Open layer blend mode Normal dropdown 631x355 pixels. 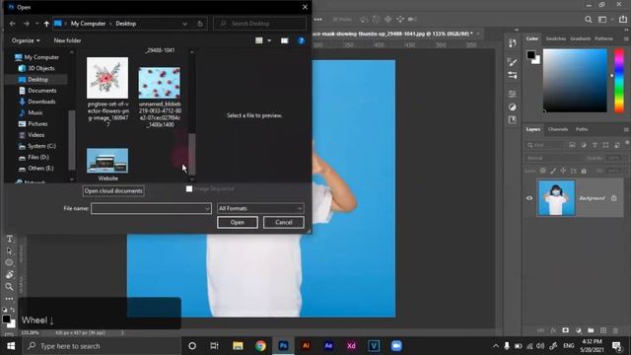(x=554, y=158)
